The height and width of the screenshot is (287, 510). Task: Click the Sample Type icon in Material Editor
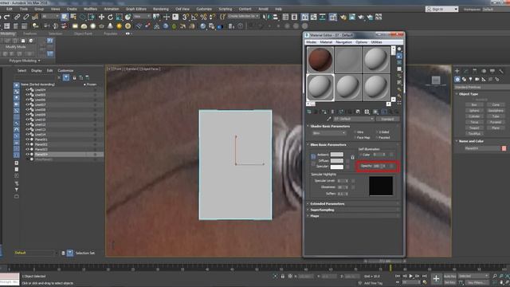(x=399, y=49)
